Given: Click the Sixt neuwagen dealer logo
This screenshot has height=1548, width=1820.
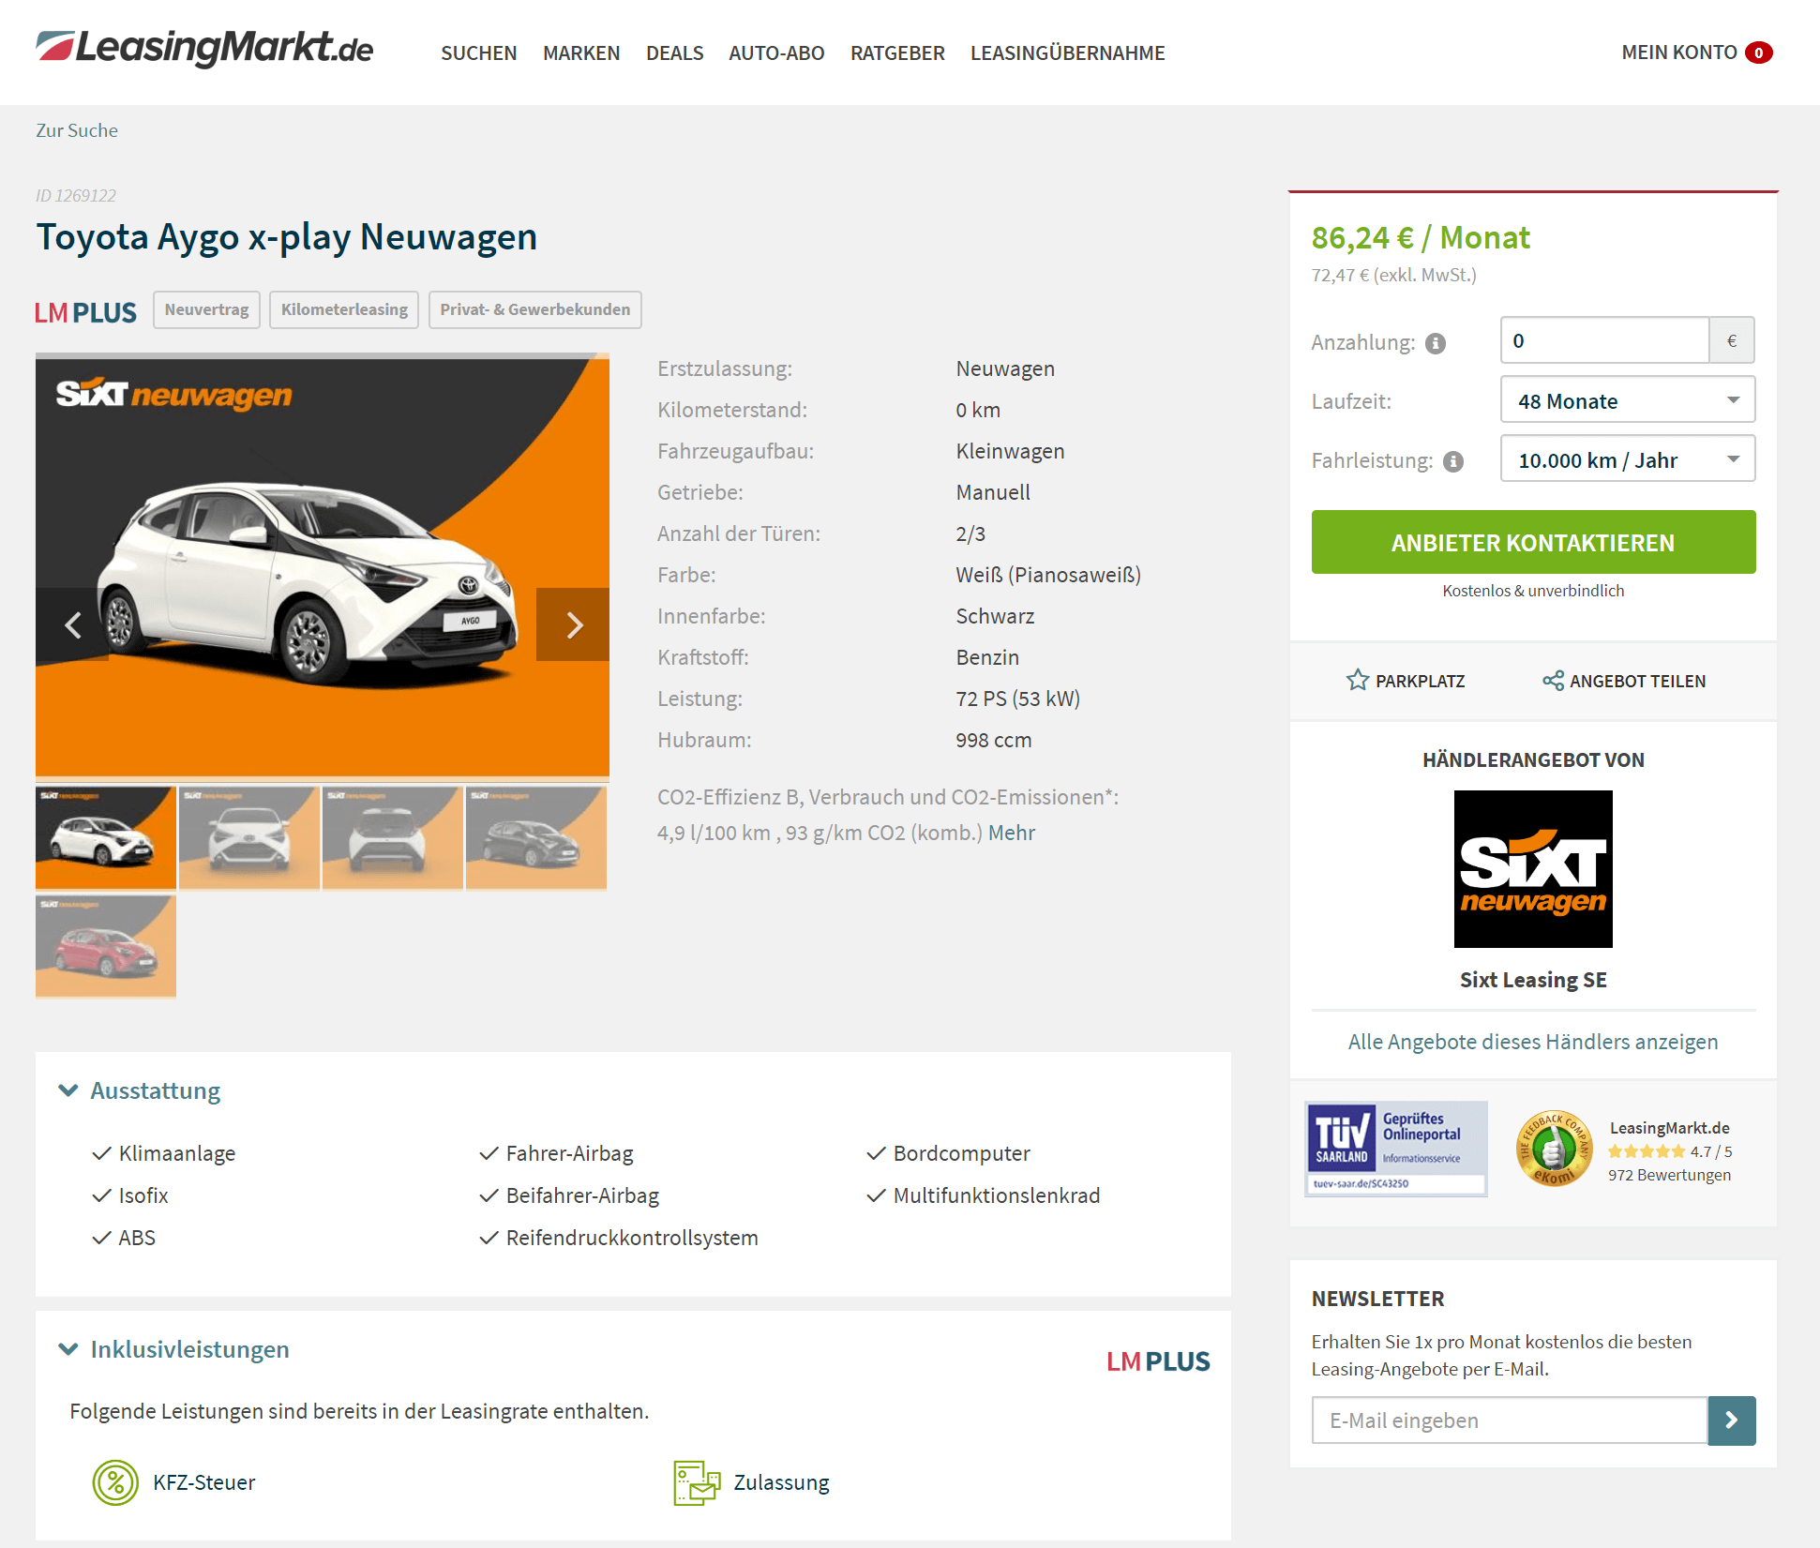Looking at the screenshot, I should click(x=1533, y=869).
